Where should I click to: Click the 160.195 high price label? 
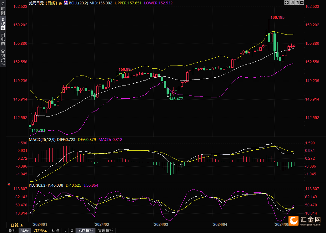pyautogui.click(x=277, y=18)
